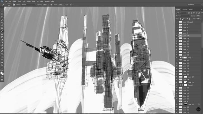
Task: Open the Brush panel toggle icon
Action: tap(14, 5)
